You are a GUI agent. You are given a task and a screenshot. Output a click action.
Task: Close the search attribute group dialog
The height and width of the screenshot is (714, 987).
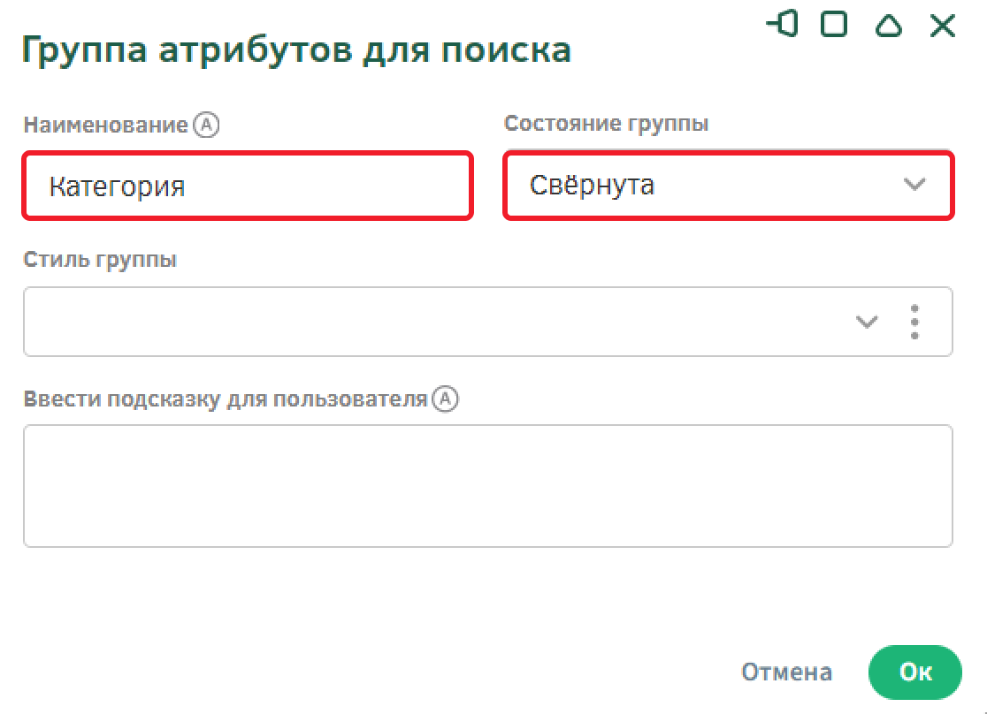pos(943,26)
